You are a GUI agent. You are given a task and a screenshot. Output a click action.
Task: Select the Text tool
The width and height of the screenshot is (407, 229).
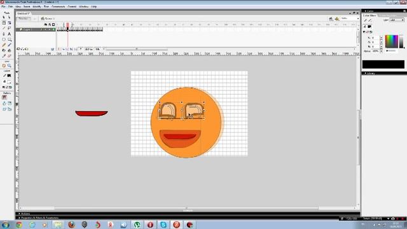tap(10, 34)
